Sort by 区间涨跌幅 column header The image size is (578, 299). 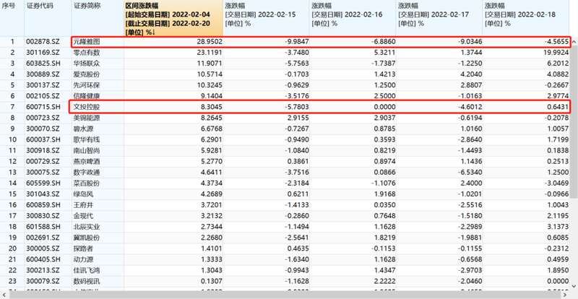173,18
